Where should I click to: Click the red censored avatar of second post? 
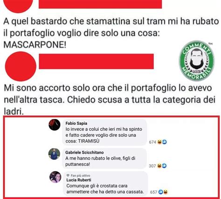pos(21,66)
